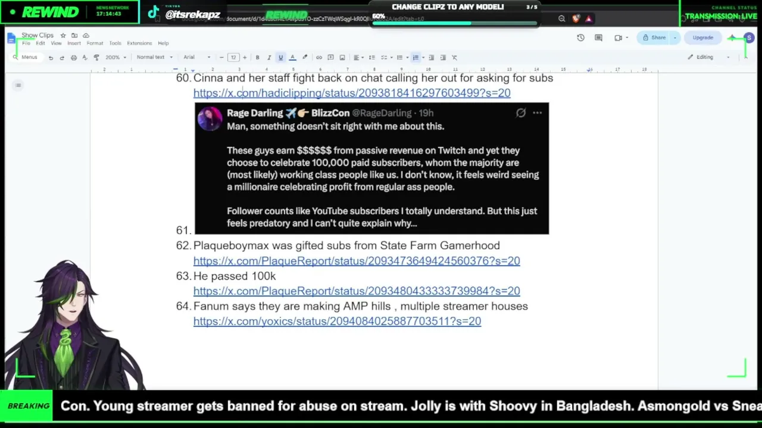Open the Format menu
Viewport: 762px width, 428px height.
[95, 43]
